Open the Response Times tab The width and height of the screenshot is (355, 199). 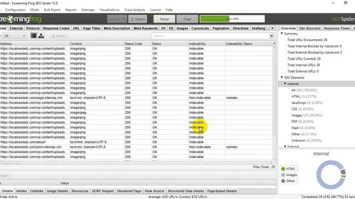click(x=337, y=28)
